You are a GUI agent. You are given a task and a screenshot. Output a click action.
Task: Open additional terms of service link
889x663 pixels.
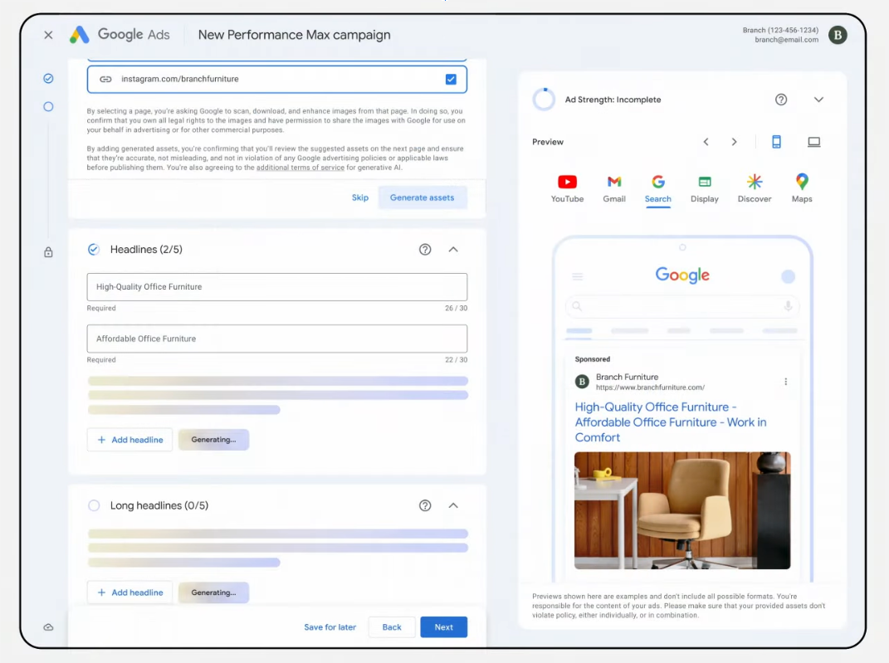300,168
